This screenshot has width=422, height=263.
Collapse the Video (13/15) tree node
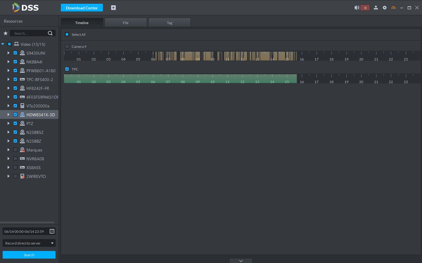[3, 44]
